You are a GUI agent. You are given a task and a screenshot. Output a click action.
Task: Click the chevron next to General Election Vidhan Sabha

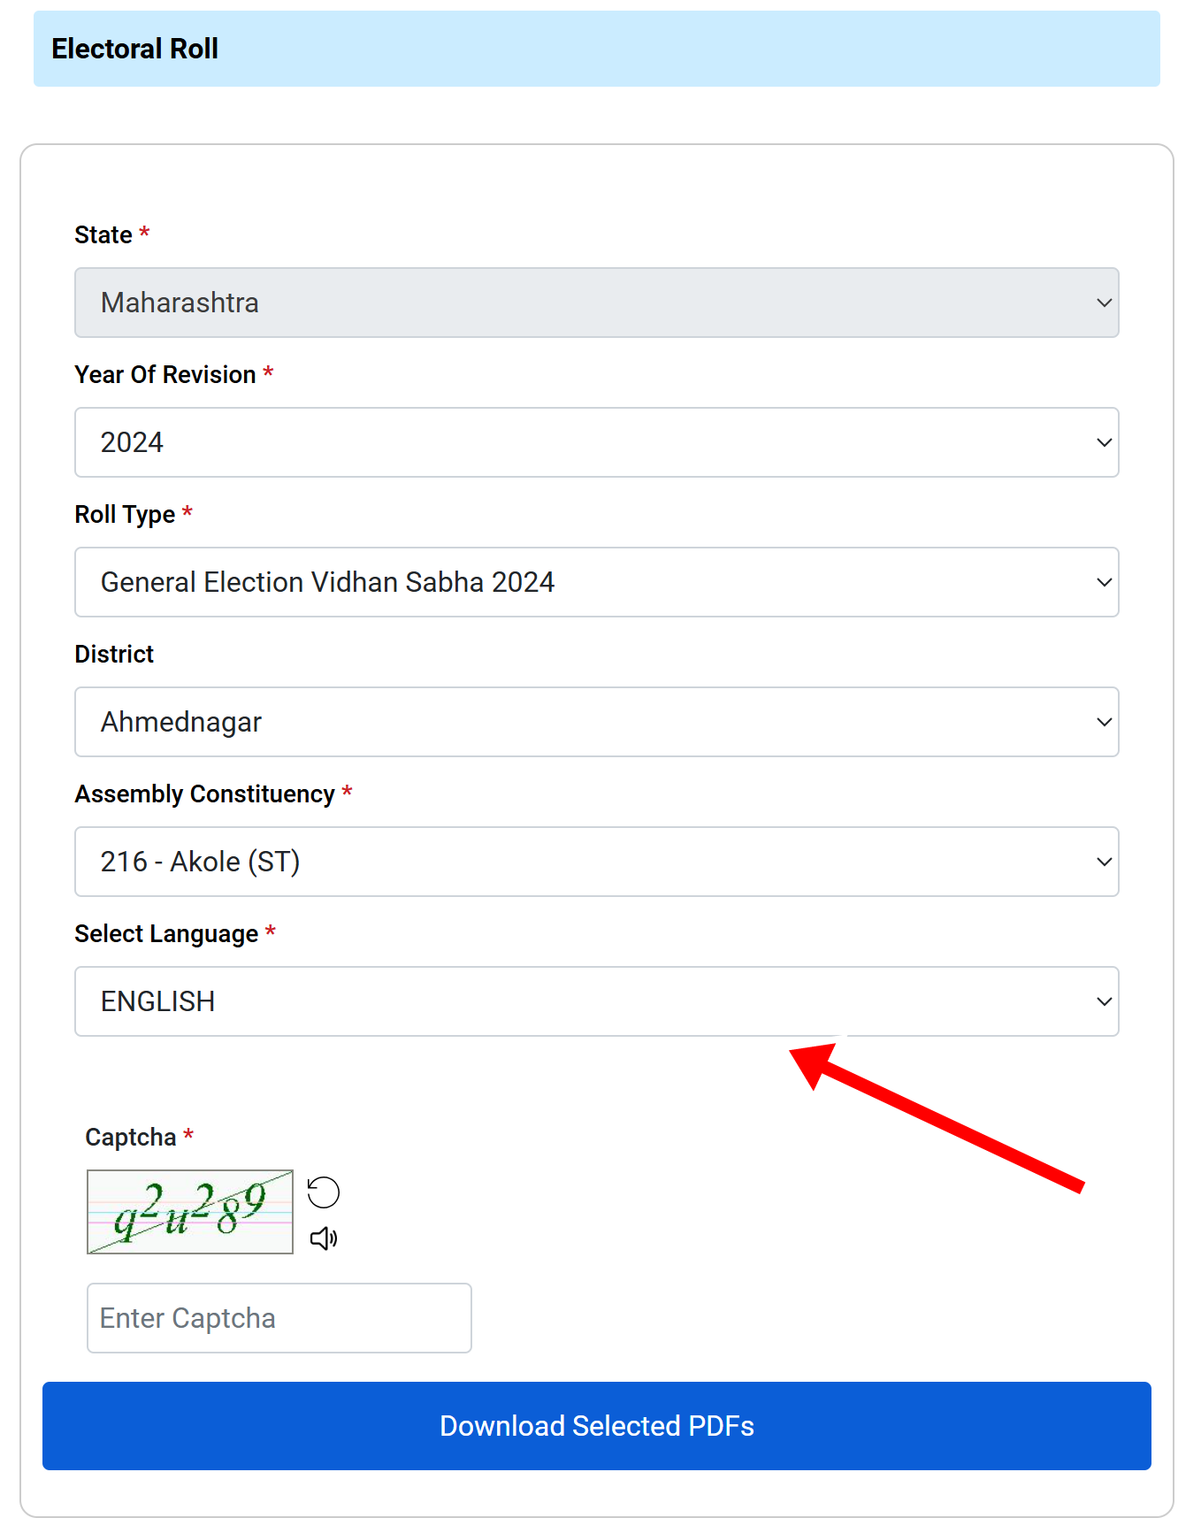(x=1104, y=582)
